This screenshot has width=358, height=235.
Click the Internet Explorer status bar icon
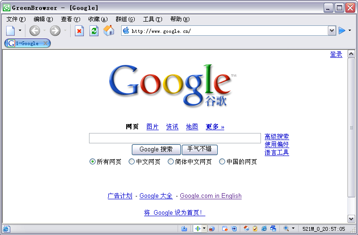coord(264,228)
